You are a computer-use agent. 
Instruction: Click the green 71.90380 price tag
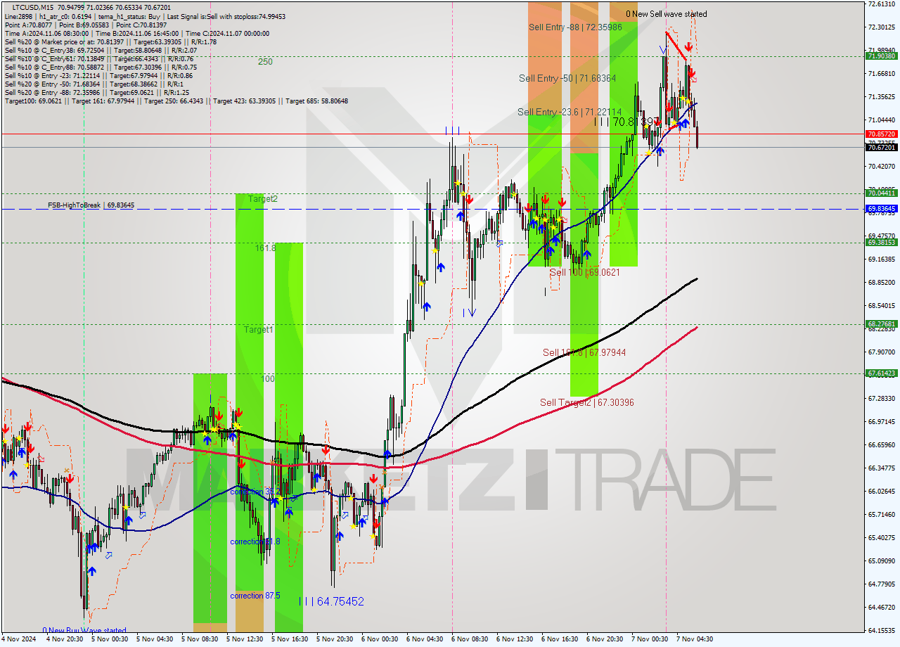(x=882, y=56)
